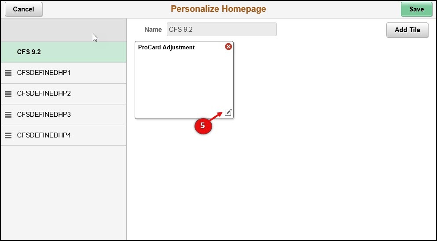This screenshot has width=437, height=241.
Task: Choose CFSDEFINEDHP3 from the homepage list
Action: pos(63,115)
